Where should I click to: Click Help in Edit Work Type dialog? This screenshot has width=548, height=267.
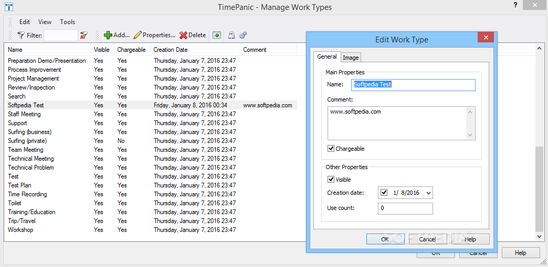pyautogui.click(x=470, y=239)
